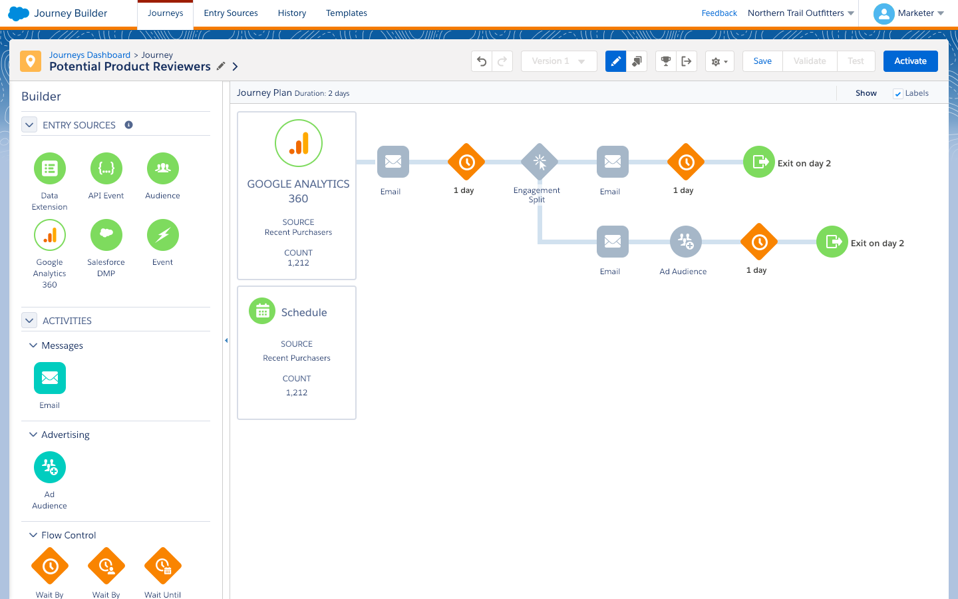This screenshot has width=958, height=599.
Task: Enable the edit mode pencil toggle
Action: tap(615, 61)
